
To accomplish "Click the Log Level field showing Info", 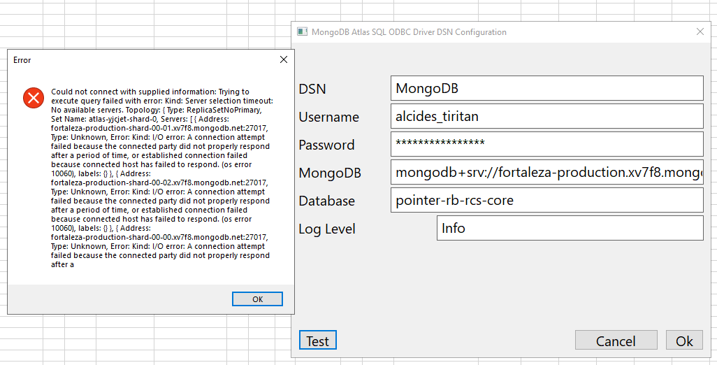I will click(569, 228).
